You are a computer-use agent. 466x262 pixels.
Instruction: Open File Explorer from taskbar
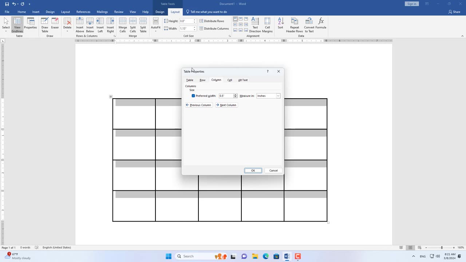point(255,256)
